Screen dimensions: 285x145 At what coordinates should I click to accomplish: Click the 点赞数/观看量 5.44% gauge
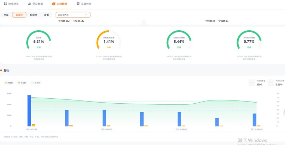179,40
